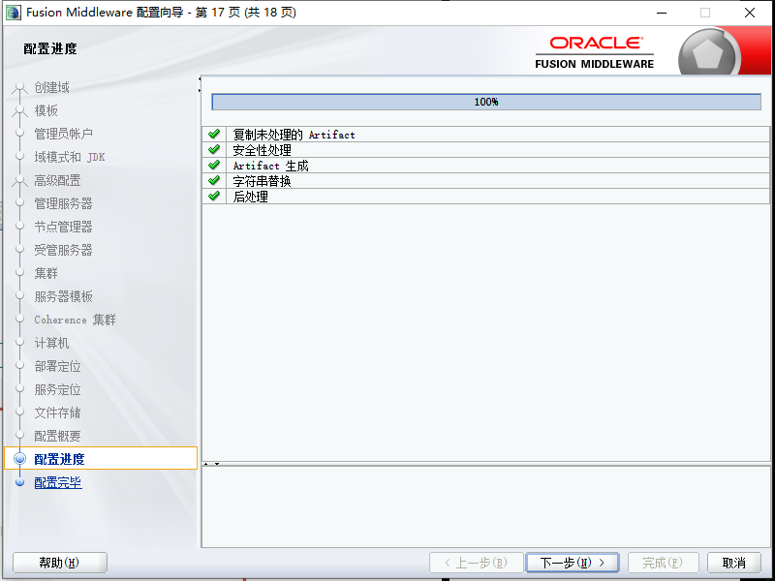Minimize the configuration wizard window
Viewport: 775px width, 581px height.
pyautogui.click(x=662, y=13)
